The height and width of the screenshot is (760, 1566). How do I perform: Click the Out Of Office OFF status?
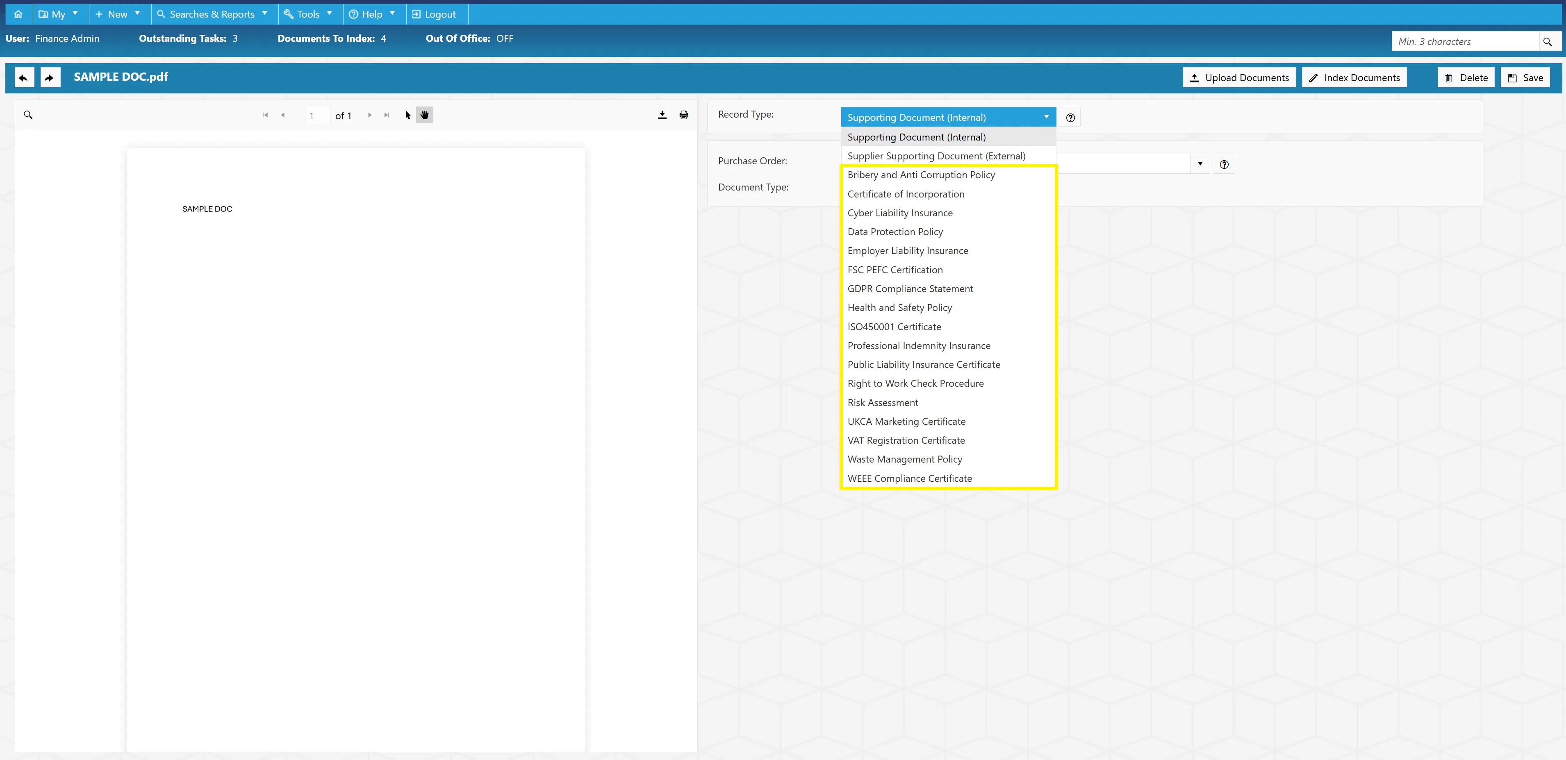[505, 38]
